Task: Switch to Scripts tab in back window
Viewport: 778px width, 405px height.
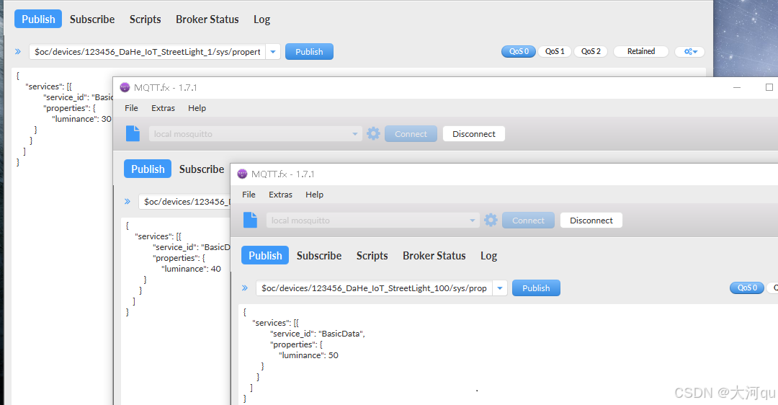Action: [145, 19]
